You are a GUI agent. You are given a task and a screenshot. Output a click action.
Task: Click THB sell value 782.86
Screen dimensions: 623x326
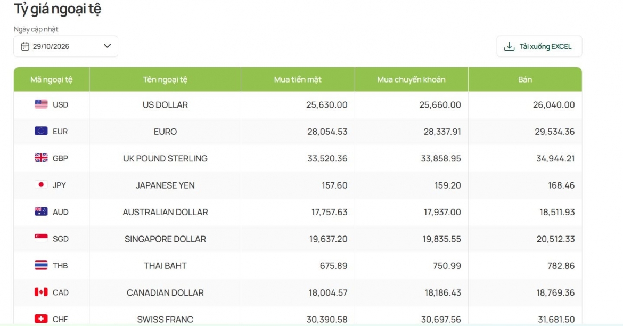[x=561, y=266]
